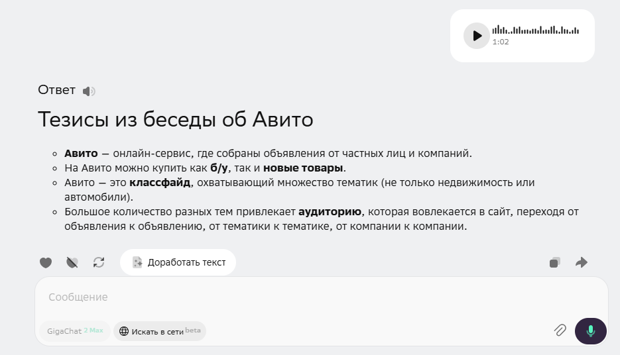Share the answer with the arrow icon

[582, 263]
